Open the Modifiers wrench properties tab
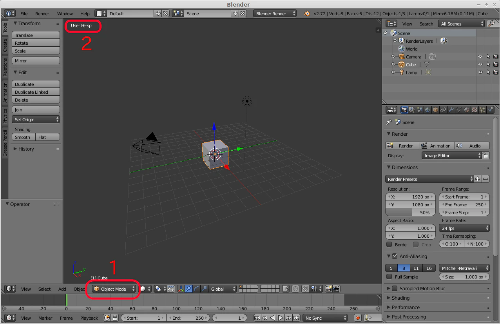Viewport: 500px width, 324px height. click(x=451, y=110)
